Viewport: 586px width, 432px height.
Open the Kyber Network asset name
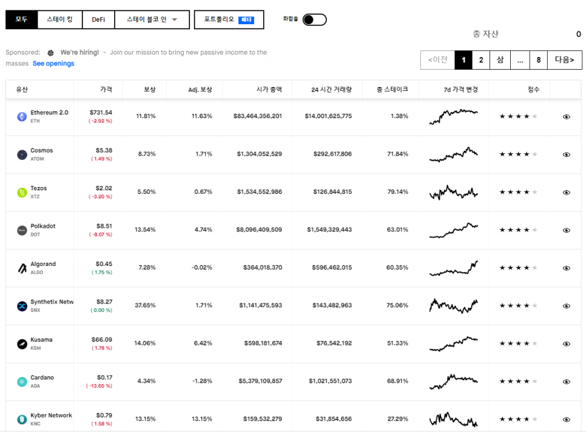point(51,415)
